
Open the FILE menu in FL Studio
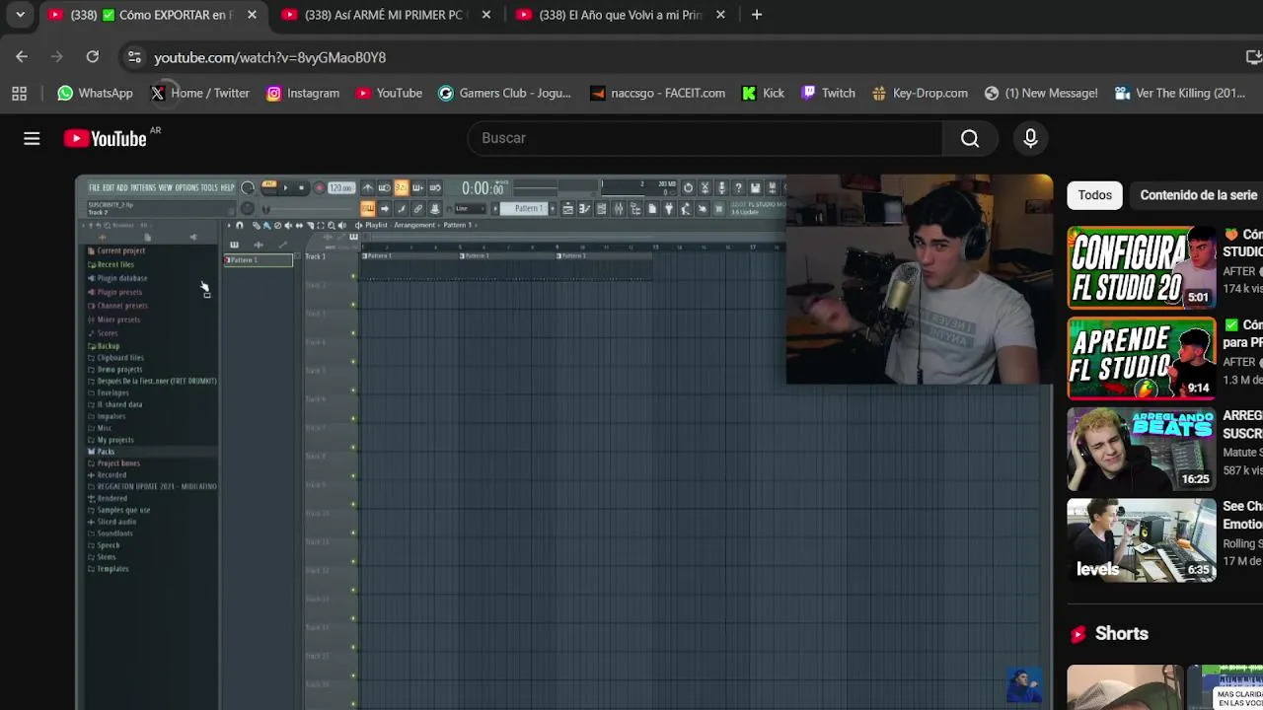click(95, 187)
